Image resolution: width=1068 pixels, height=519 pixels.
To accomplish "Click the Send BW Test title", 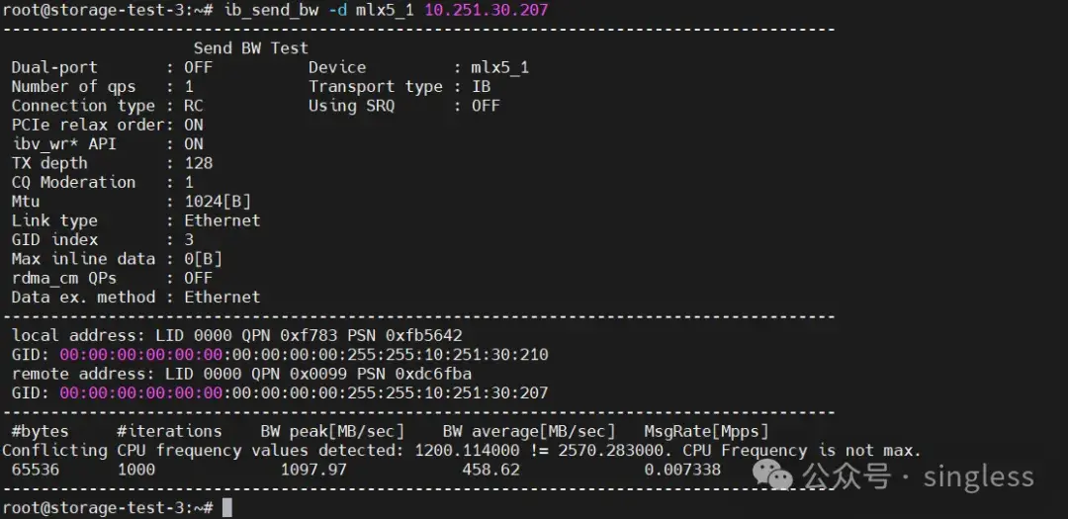I will pyautogui.click(x=250, y=48).
